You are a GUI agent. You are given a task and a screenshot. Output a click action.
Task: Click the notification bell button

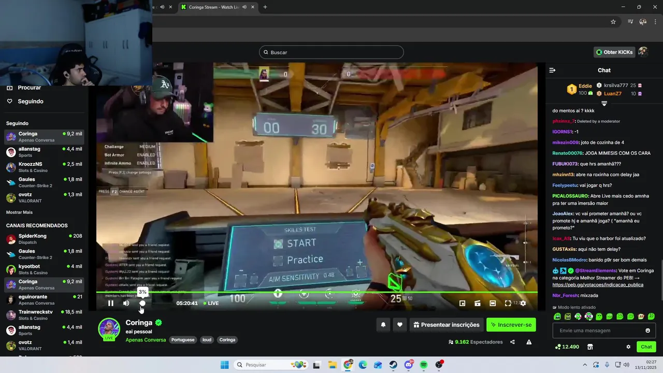(x=383, y=325)
